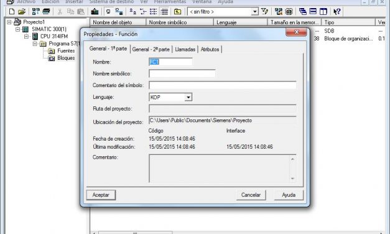Screen dimensions: 390x234
Task: Click the Ayuda button in the dialog
Action: point(289,195)
